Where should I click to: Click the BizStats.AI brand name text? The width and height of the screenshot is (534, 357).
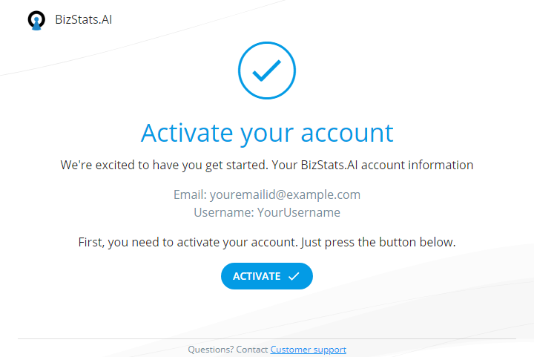83,20
